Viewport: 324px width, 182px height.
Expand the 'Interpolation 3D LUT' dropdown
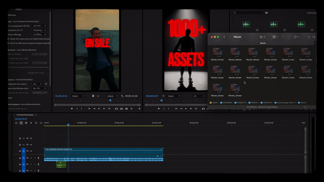click(39, 30)
